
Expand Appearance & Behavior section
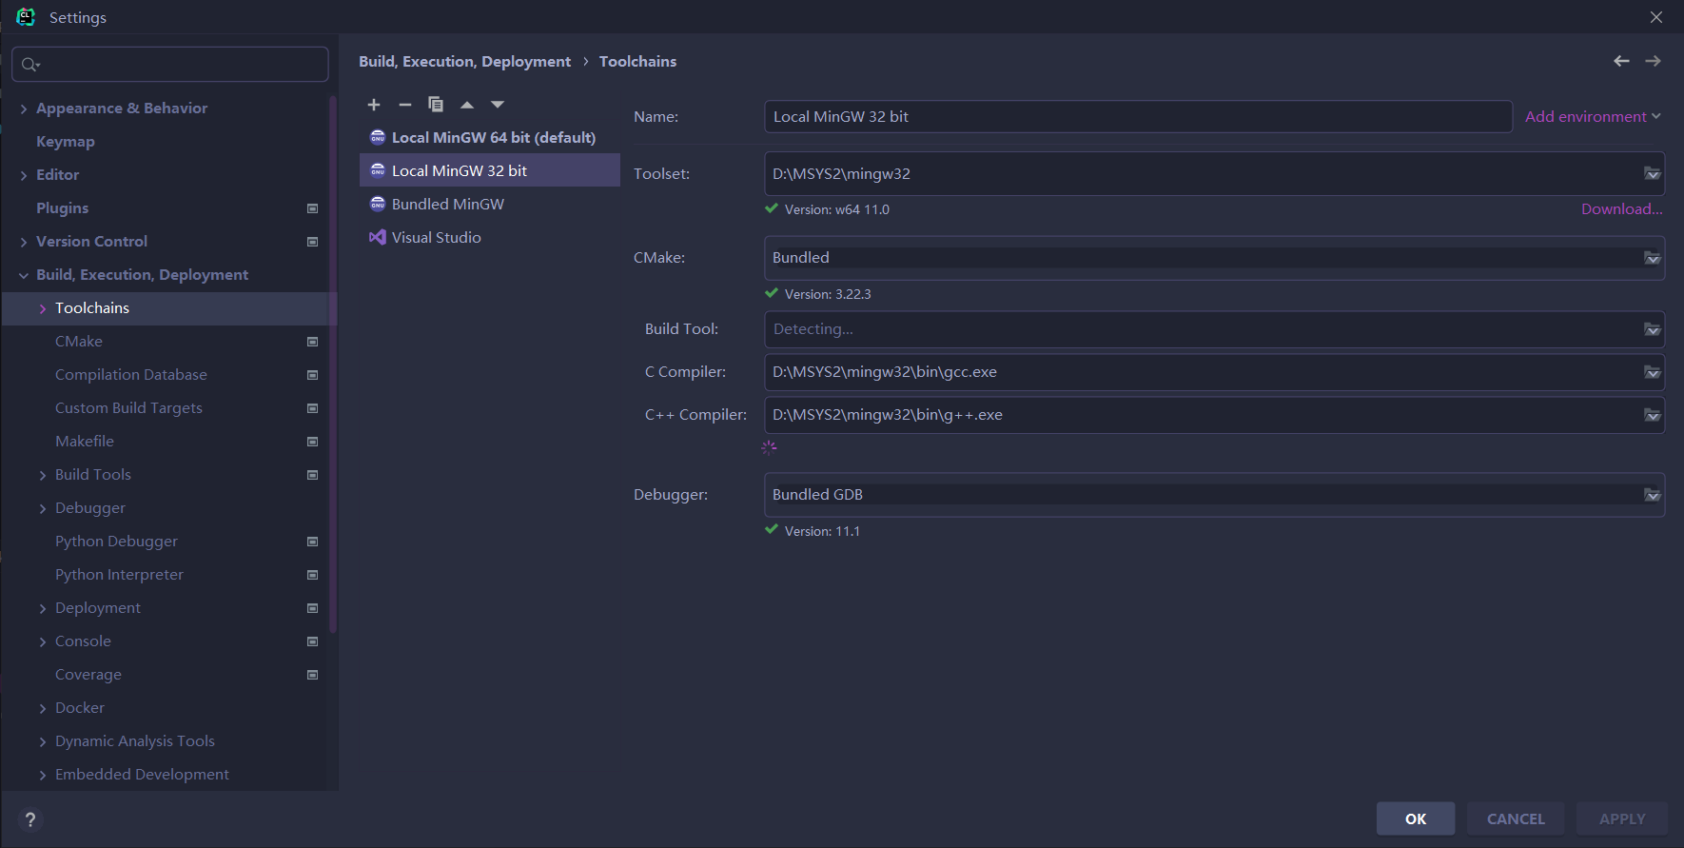(24, 109)
